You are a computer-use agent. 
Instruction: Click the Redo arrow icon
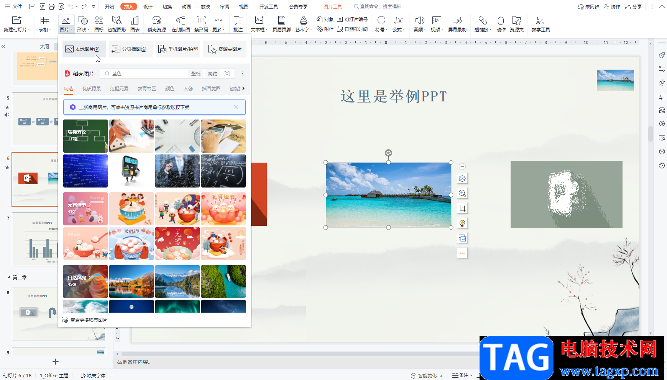(84, 7)
